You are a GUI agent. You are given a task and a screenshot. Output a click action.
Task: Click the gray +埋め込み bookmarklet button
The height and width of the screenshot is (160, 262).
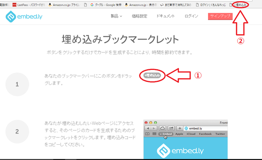(x=152, y=75)
